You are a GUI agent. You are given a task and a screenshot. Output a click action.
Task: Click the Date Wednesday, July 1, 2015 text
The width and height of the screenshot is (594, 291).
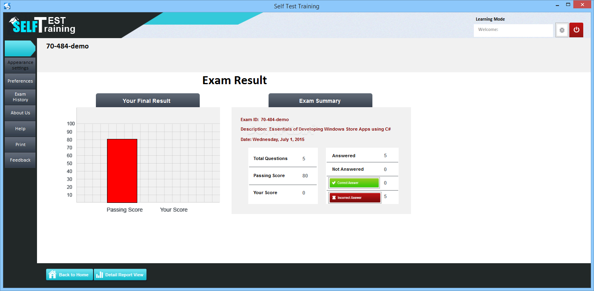point(273,139)
